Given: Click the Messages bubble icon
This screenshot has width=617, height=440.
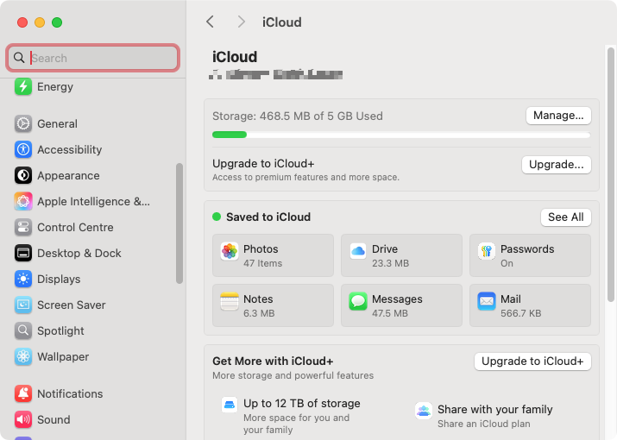Looking at the screenshot, I should click(x=358, y=301).
